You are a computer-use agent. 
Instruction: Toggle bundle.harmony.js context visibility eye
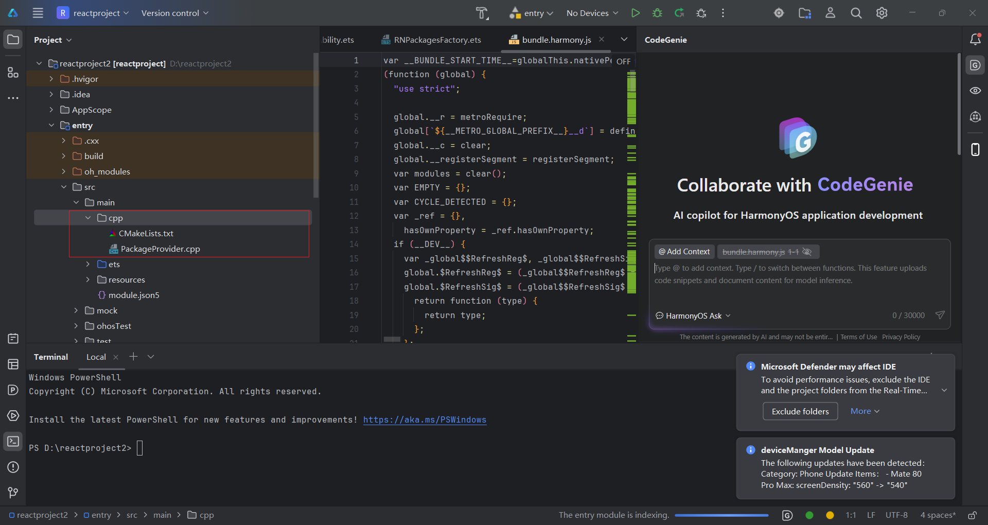coord(807,252)
